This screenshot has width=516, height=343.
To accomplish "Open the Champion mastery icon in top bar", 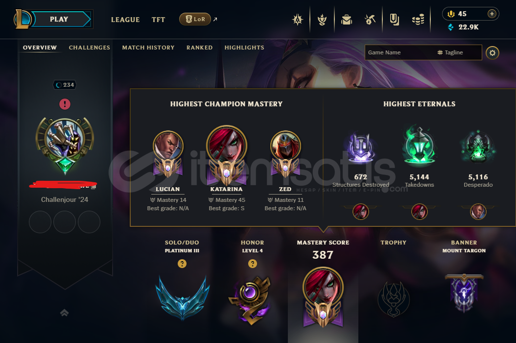I will (x=322, y=20).
